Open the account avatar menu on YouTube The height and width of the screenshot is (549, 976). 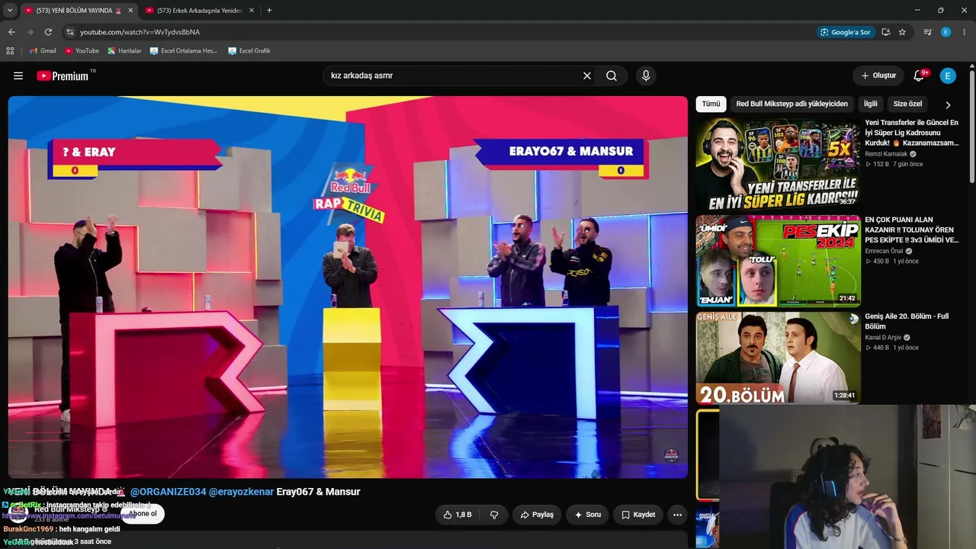coord(948,75)
